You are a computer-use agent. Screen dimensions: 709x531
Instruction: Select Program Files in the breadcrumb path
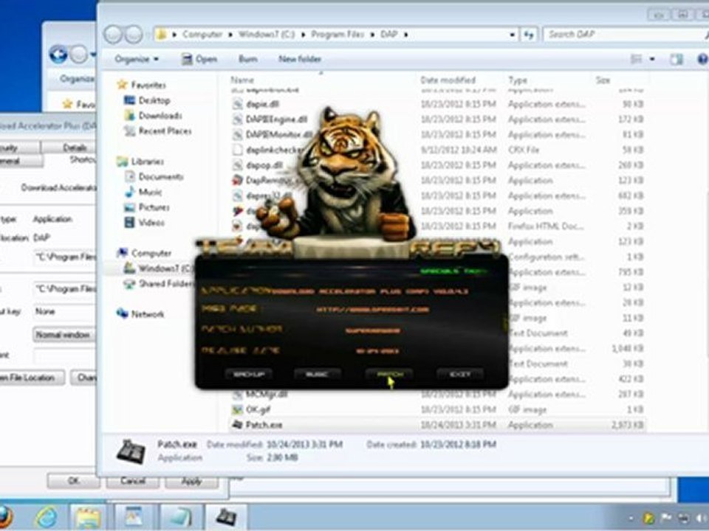[x=338, y=35]
